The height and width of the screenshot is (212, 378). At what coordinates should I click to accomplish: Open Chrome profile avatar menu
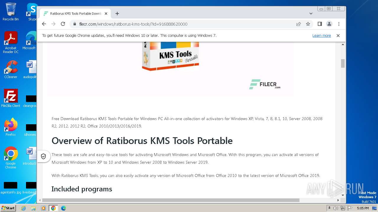329,24
